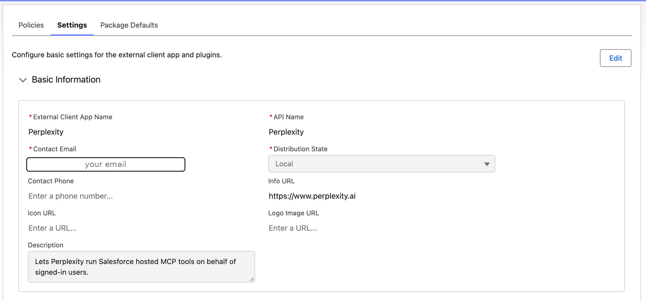Image resolution: width=646 pixels, height=301 pixels.
Task: Select the Settings tab
Action: tap(72, 25)
